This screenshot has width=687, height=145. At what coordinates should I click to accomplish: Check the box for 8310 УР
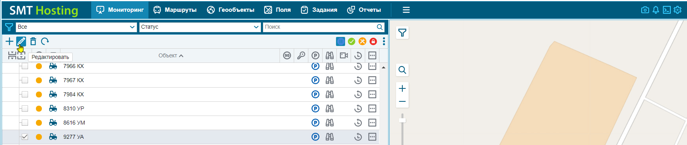(x=25, y=108)
